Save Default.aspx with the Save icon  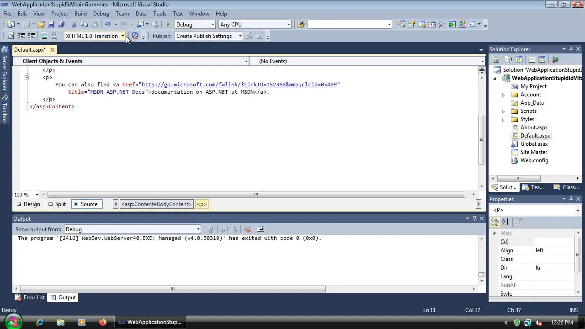(x=51, y=25)
